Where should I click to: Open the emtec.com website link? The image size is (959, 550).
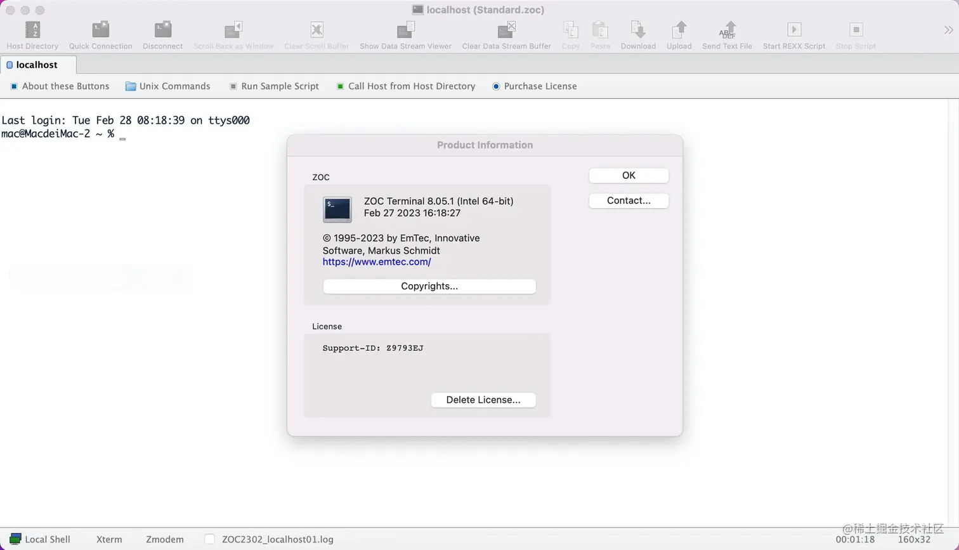[377, 261]
